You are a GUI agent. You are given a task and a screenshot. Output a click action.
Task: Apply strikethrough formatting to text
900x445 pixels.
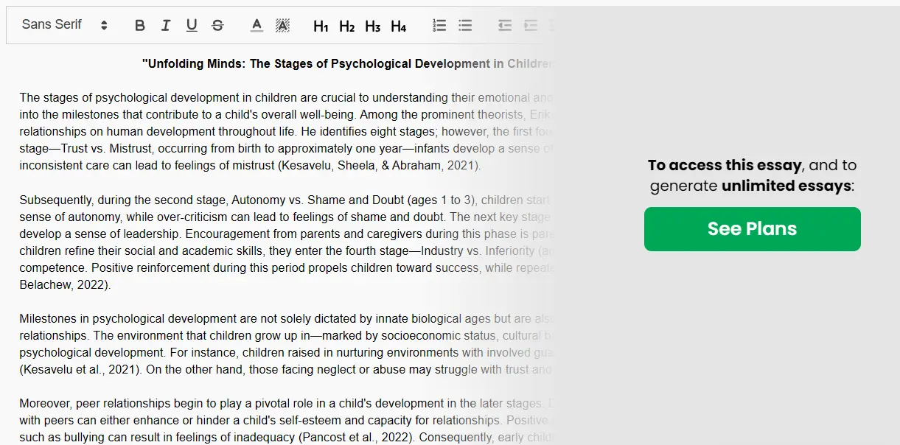[217, 26]
